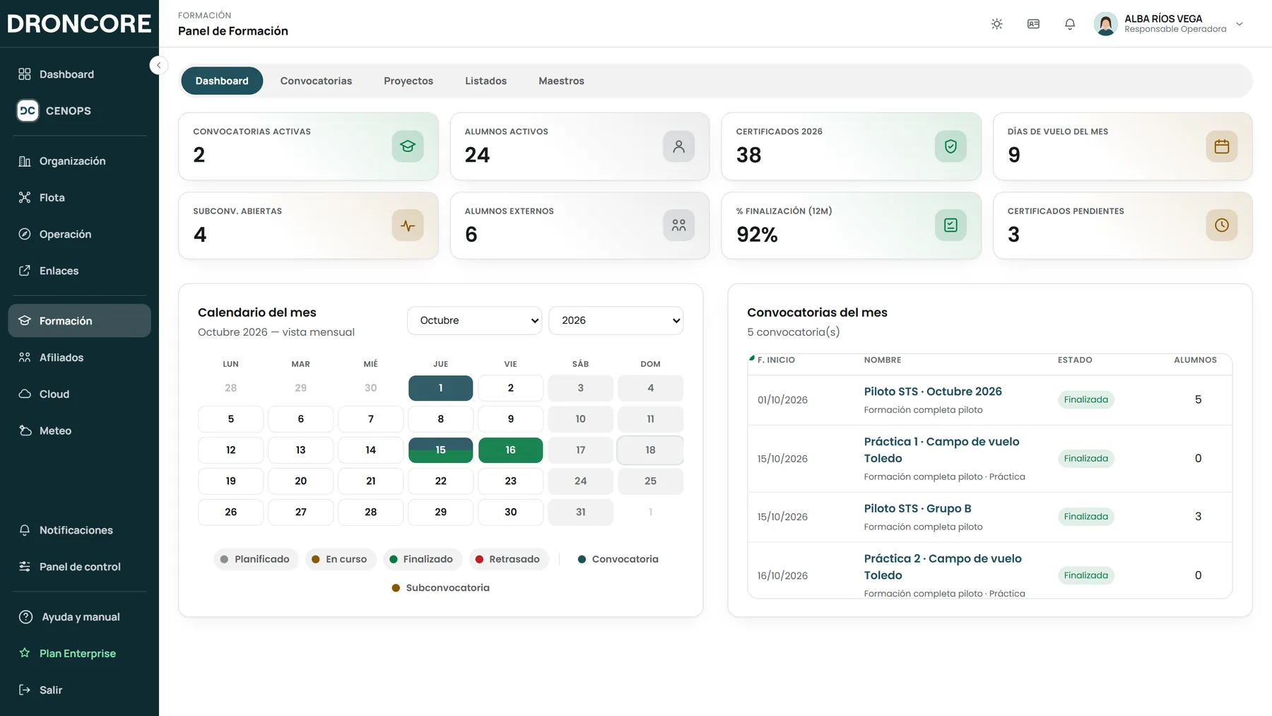The height and width of the screenshot is (716, 1272).
Task: Toggle the Planificado legend filter
Action: pyautogui.click(x=256, y=559)
